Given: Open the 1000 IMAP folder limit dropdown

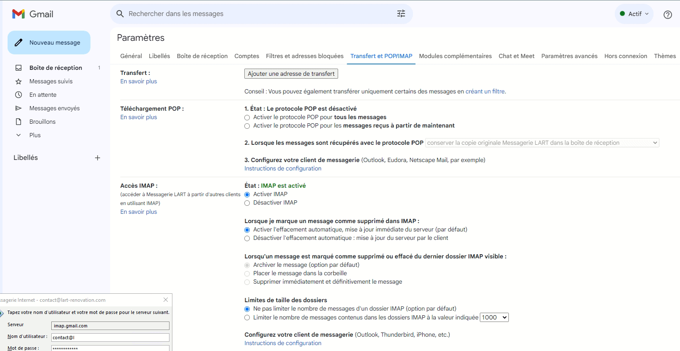Looking at the screenshot, I should pyautogui.click(x=495, y=317).
